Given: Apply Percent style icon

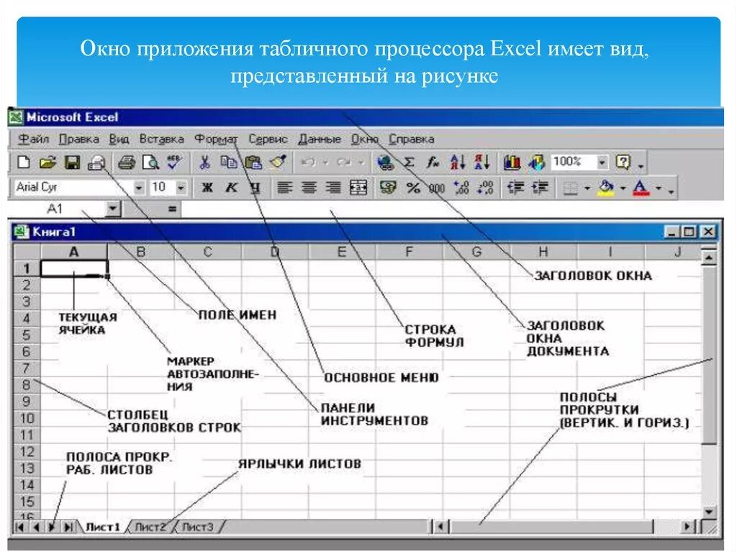Looking at the screenshot, I should (413, 188).
